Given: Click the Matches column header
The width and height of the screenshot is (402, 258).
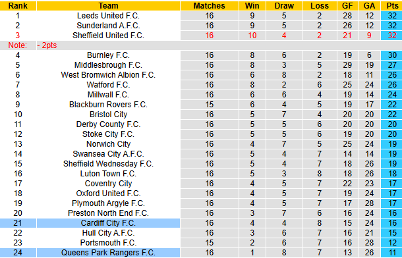Looking at the screenshot, I should click(209, 6).
